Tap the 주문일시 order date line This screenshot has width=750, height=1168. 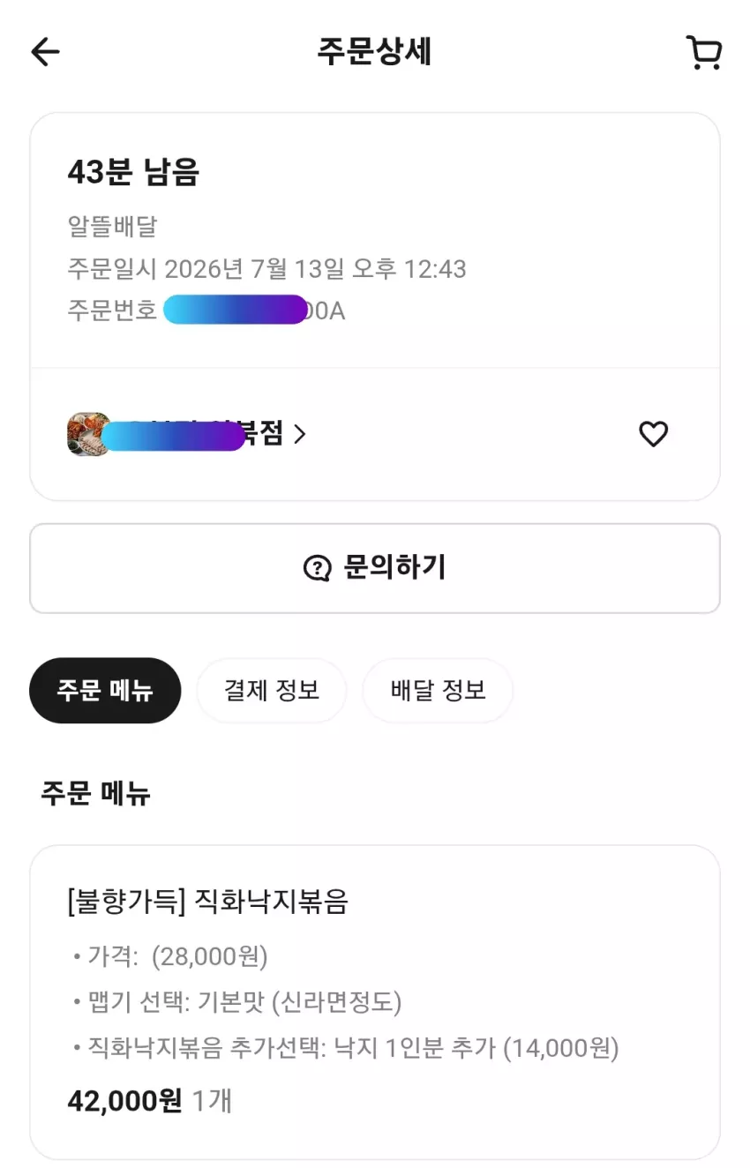(266, 268)
